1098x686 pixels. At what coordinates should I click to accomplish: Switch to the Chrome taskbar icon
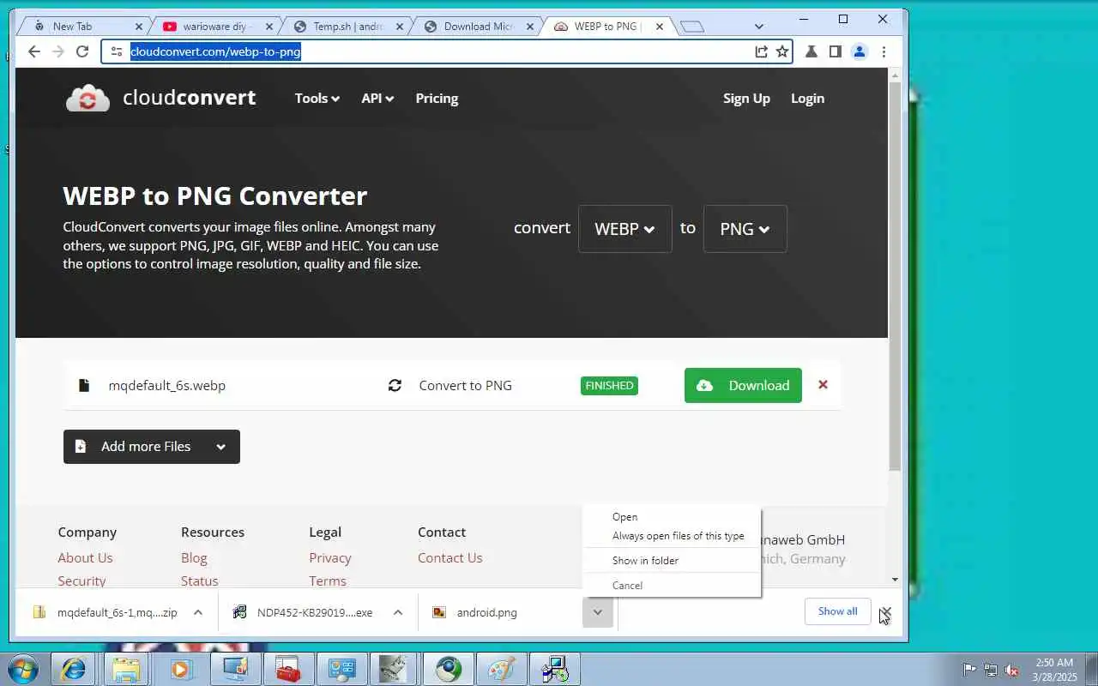coord(449,669)
